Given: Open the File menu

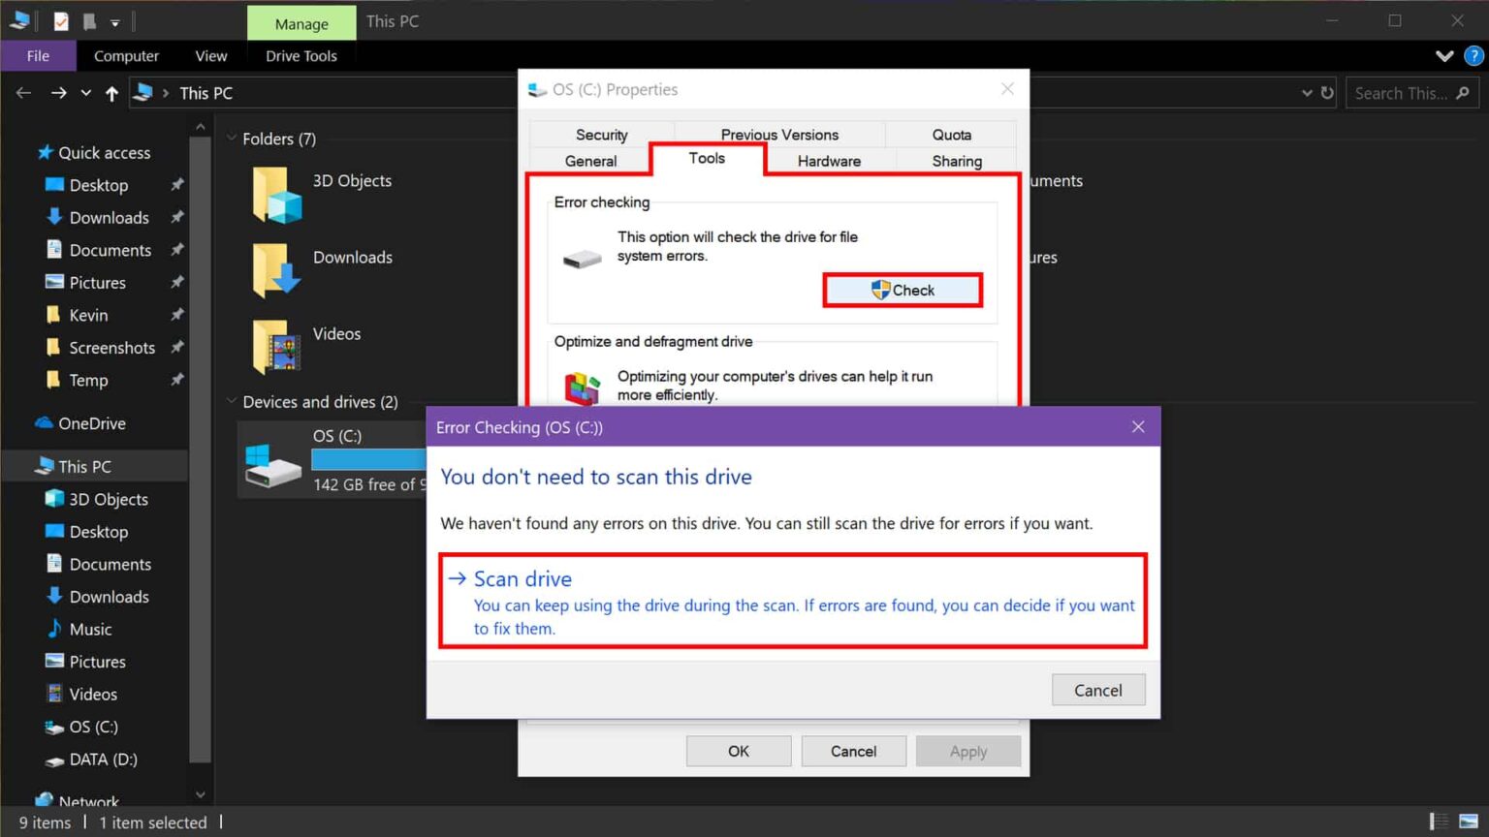Looking at the screenshot, I should click(x=38, y=55).
